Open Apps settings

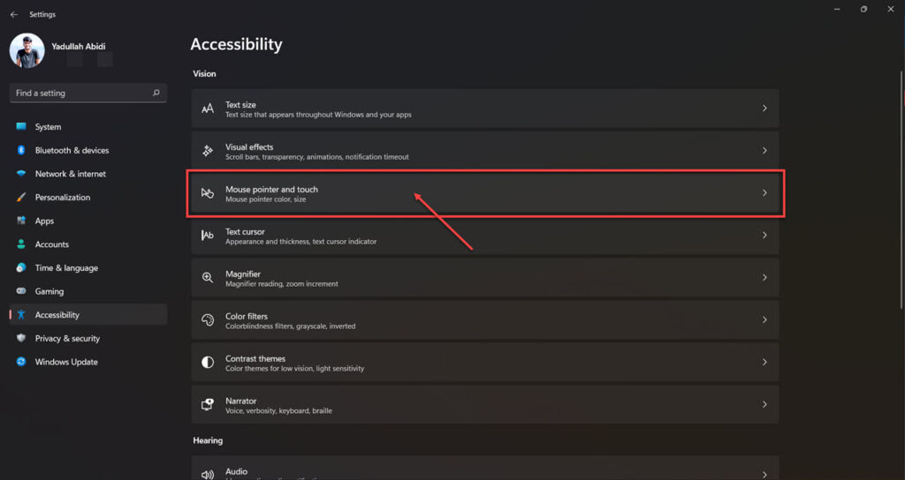88,221
